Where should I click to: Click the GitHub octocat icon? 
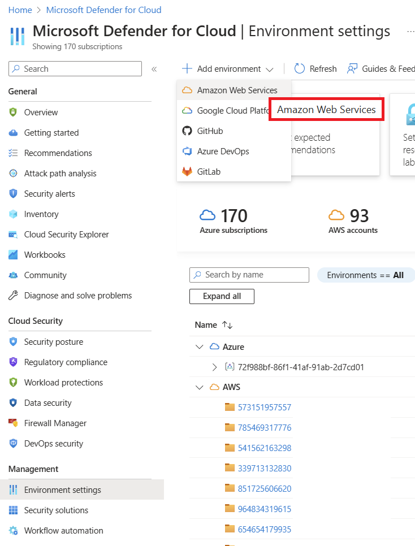click(x=187, y=131)
